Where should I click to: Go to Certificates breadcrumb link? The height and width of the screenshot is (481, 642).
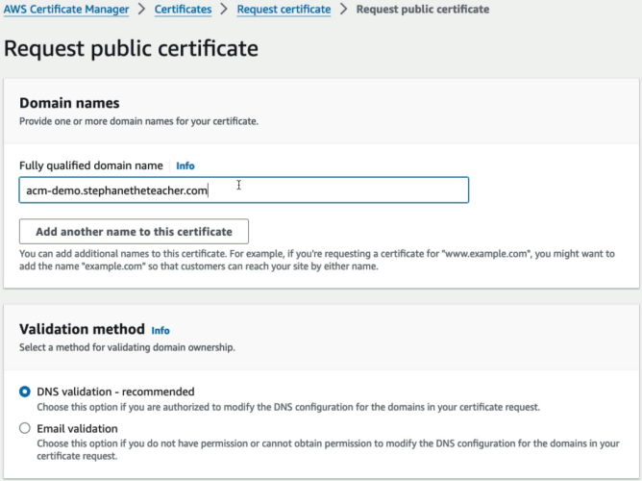[x=183, y=9]
